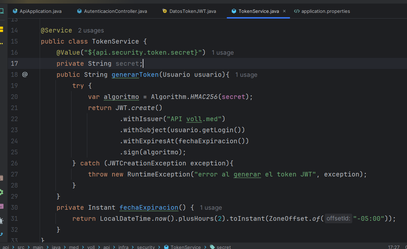Screen dimensions: 407x249
Task: Click RuntimeException on line 27
Action: 158,174
